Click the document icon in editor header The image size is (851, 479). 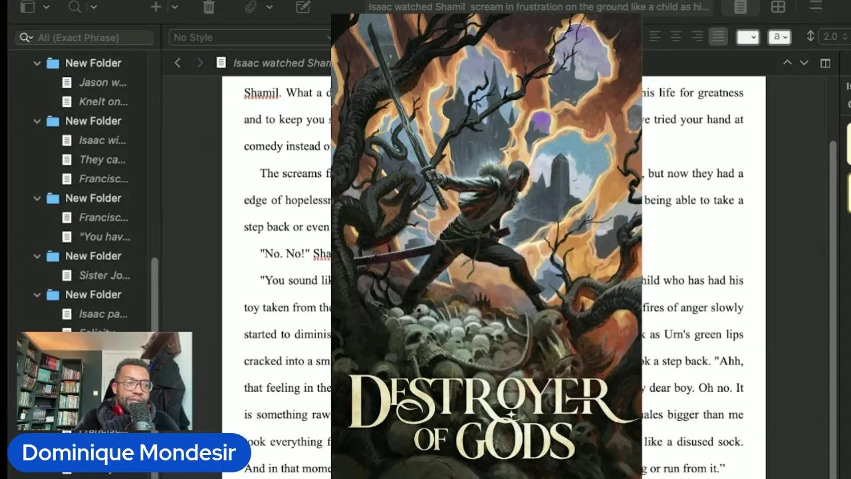[221, 63]
